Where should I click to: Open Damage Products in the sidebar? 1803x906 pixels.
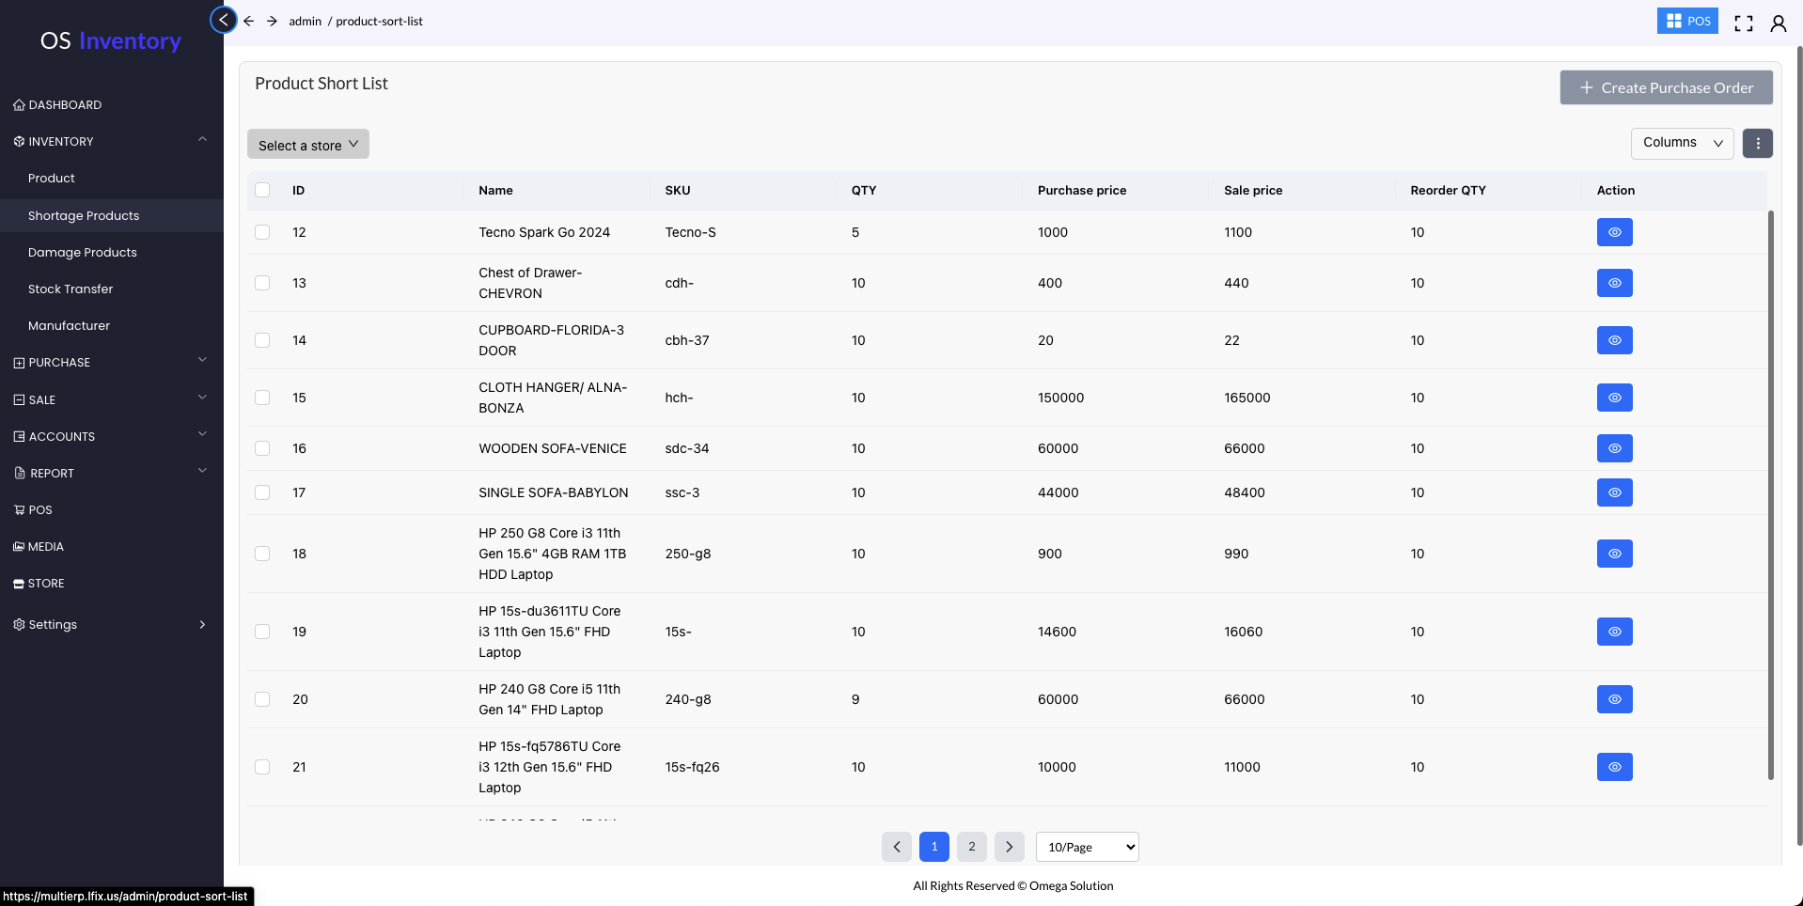(83, 252)
